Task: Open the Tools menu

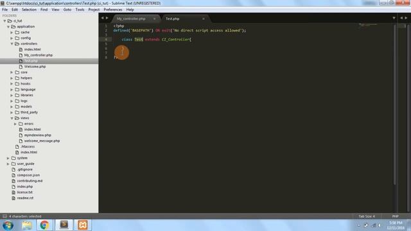Action: click(80, 10)
